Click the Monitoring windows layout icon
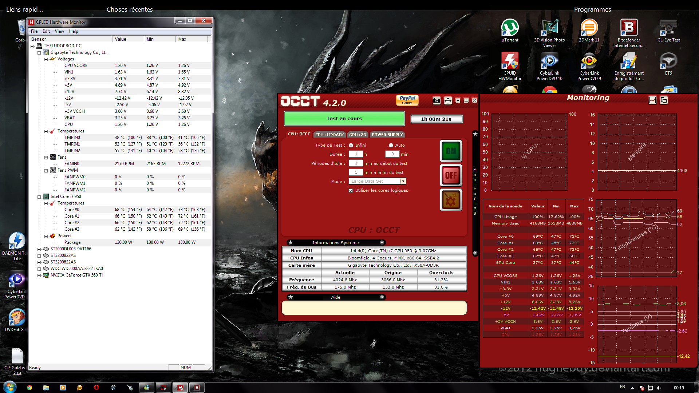The width and height of the screenshot is (699, 393). click(x=664, y=100)
